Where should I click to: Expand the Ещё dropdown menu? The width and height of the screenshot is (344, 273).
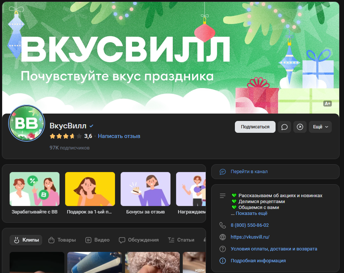[320, 127]
